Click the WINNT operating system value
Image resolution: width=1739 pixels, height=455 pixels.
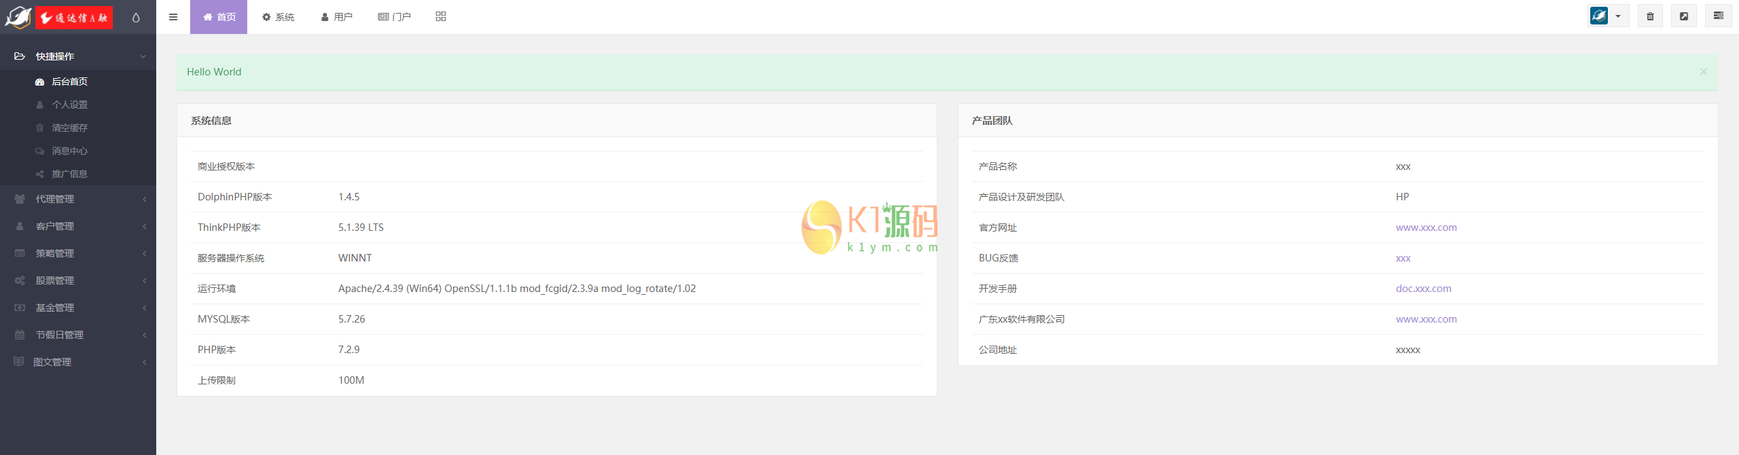tap(355, 258)
